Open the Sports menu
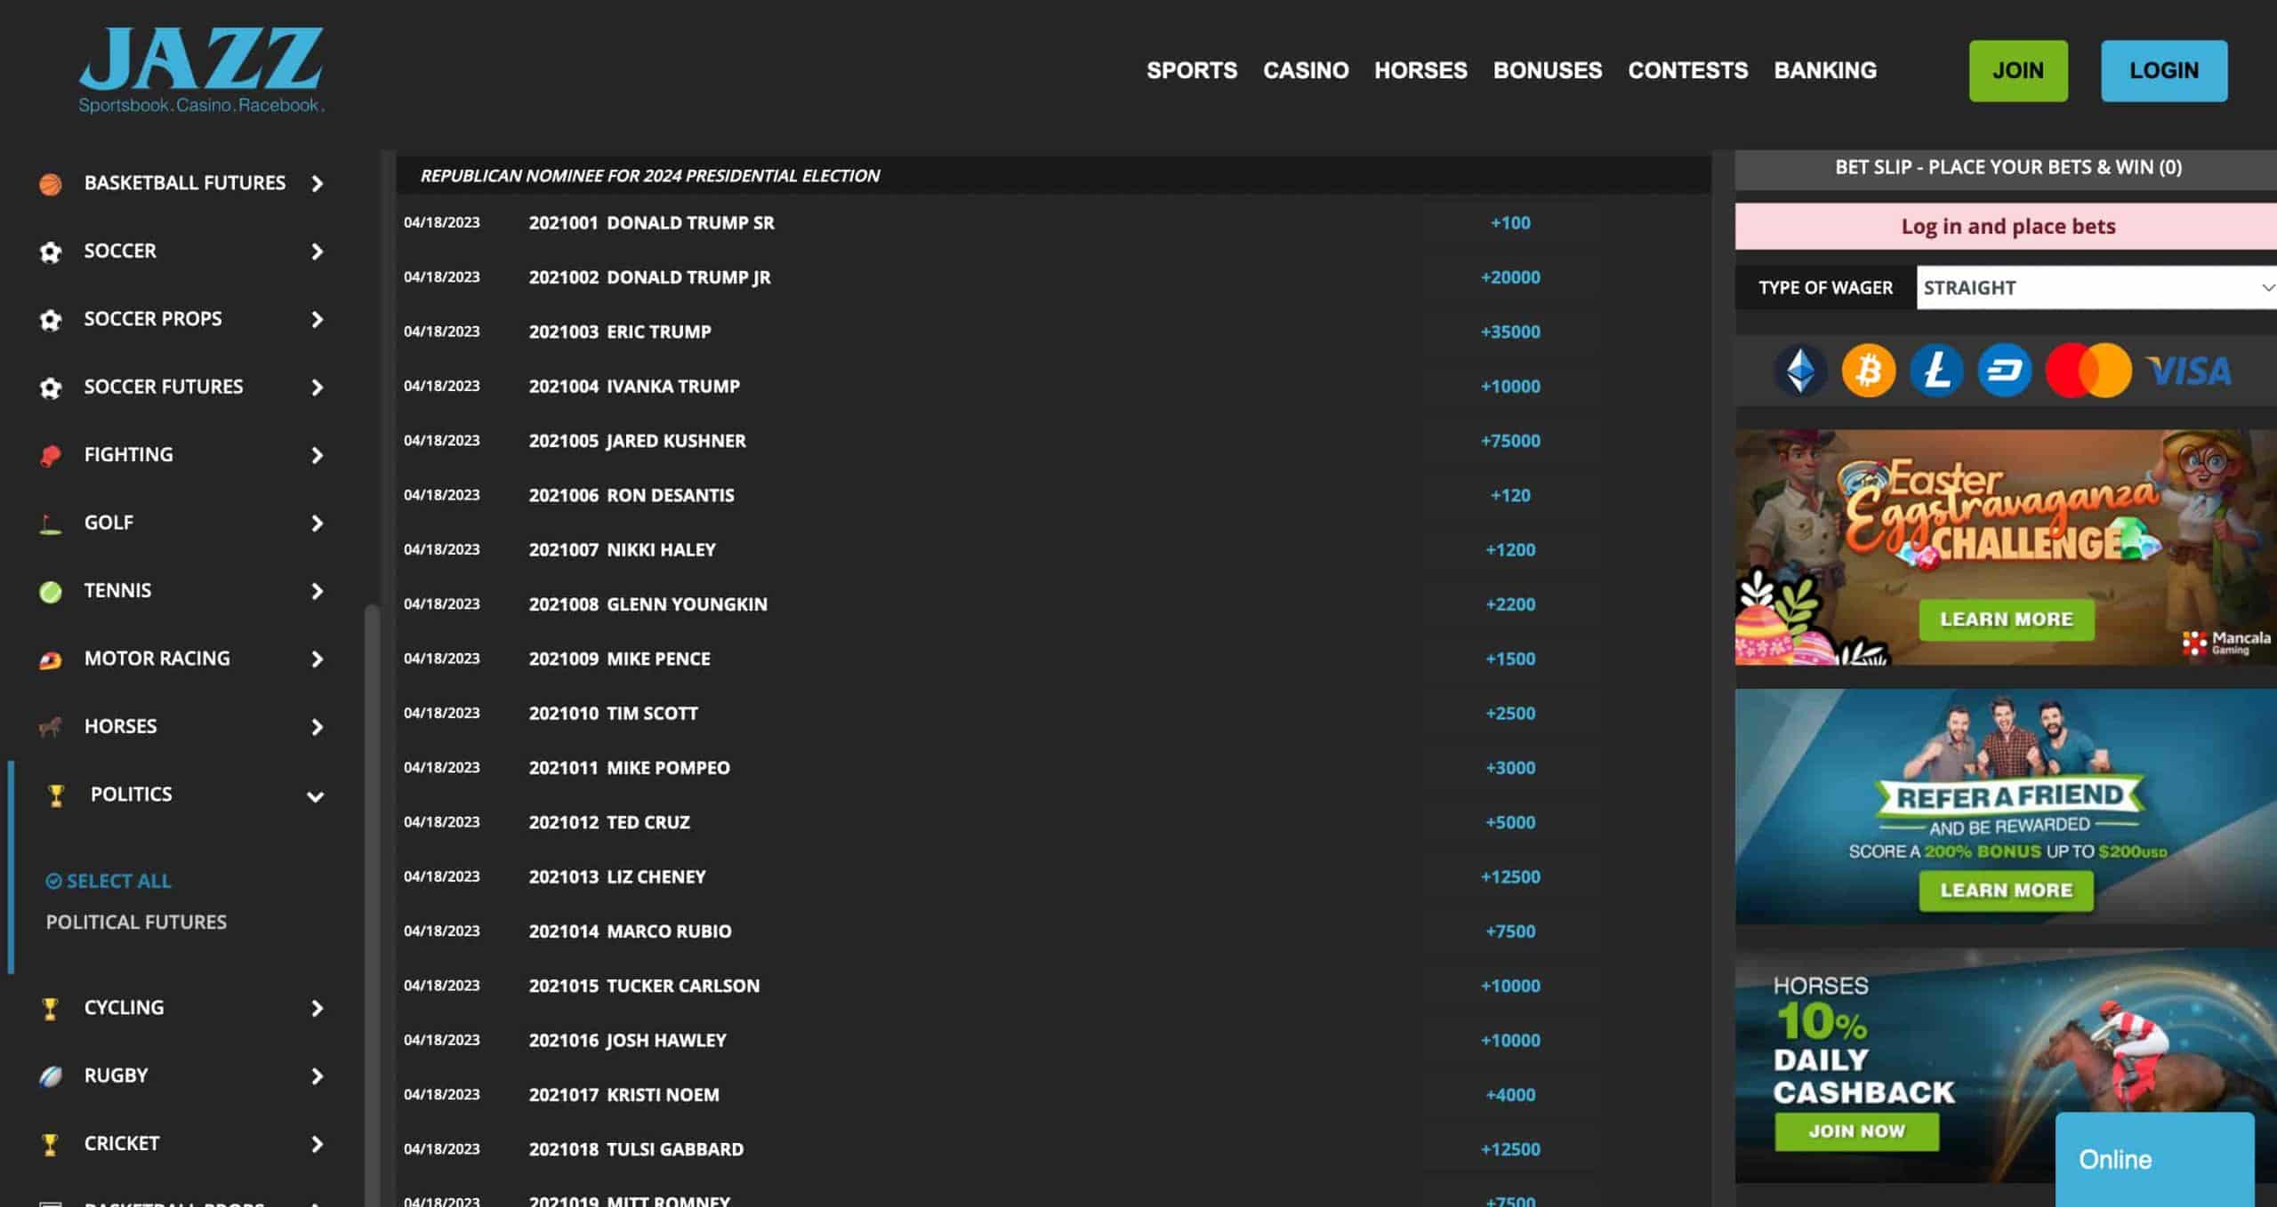Image resolution: width=2277 pixels, height=1207 pixels. [x=1192, y=70]
